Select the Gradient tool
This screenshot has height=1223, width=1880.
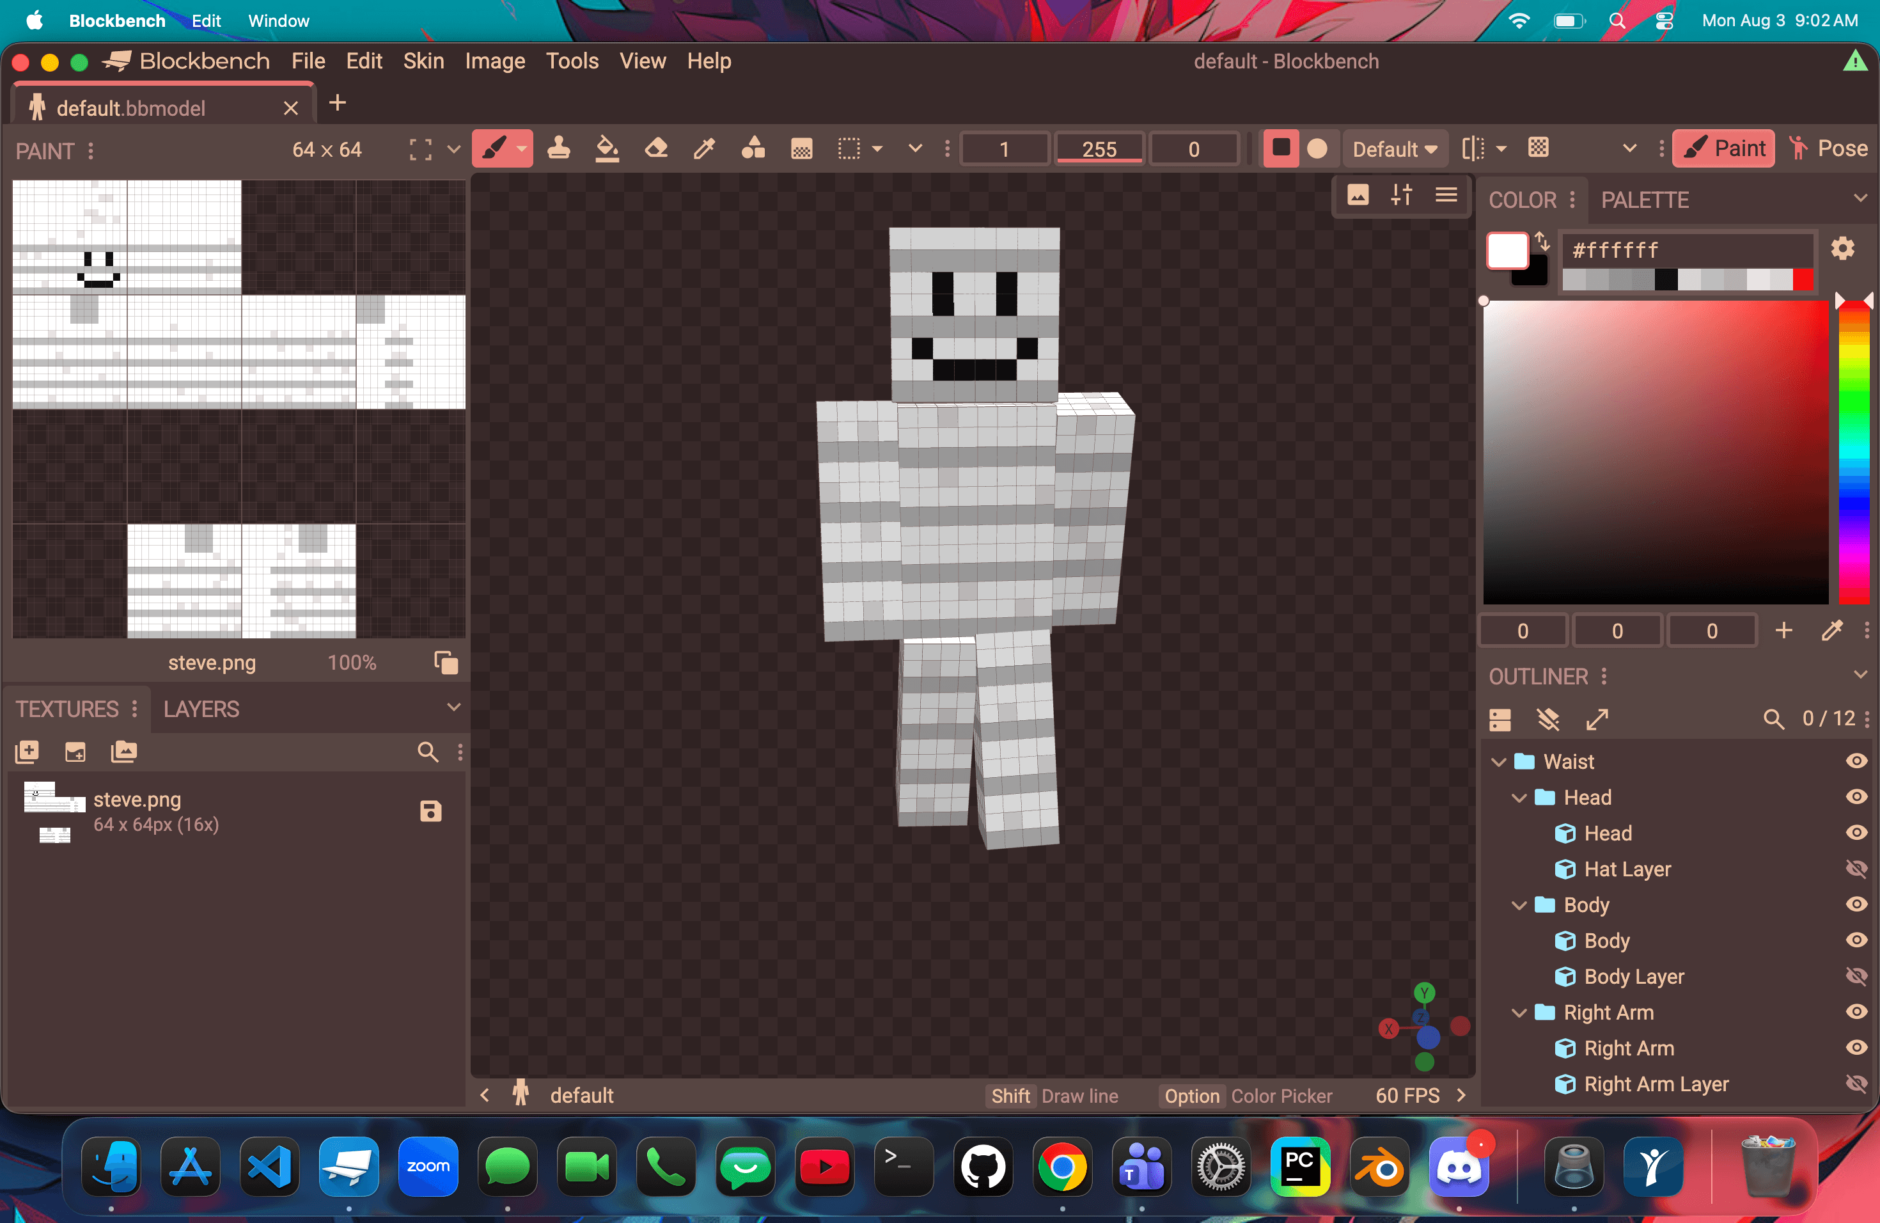click(x=802, y=148)
